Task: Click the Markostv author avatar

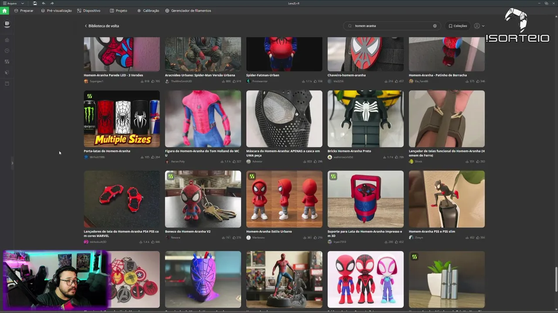Action: 248,238
